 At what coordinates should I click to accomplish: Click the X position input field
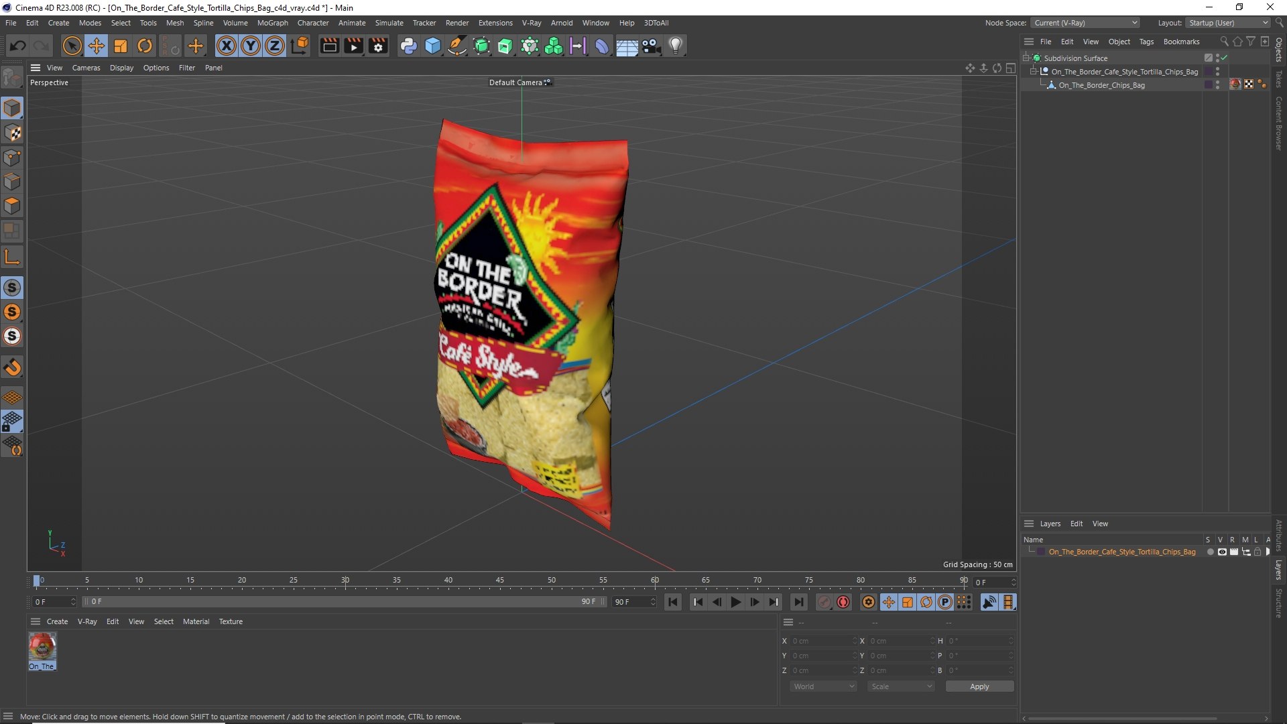click(823, 641)
